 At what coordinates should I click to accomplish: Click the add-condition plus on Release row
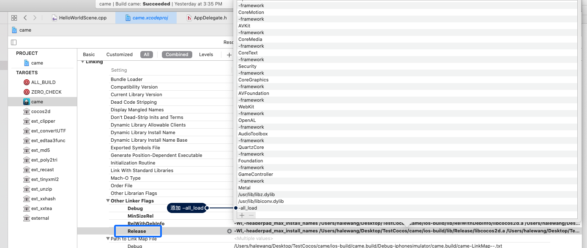229,231
